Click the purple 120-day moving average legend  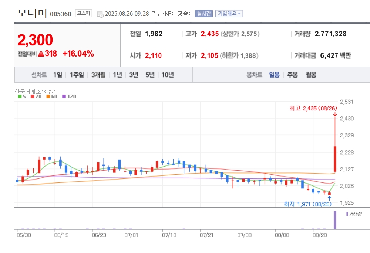coord(69,96)
